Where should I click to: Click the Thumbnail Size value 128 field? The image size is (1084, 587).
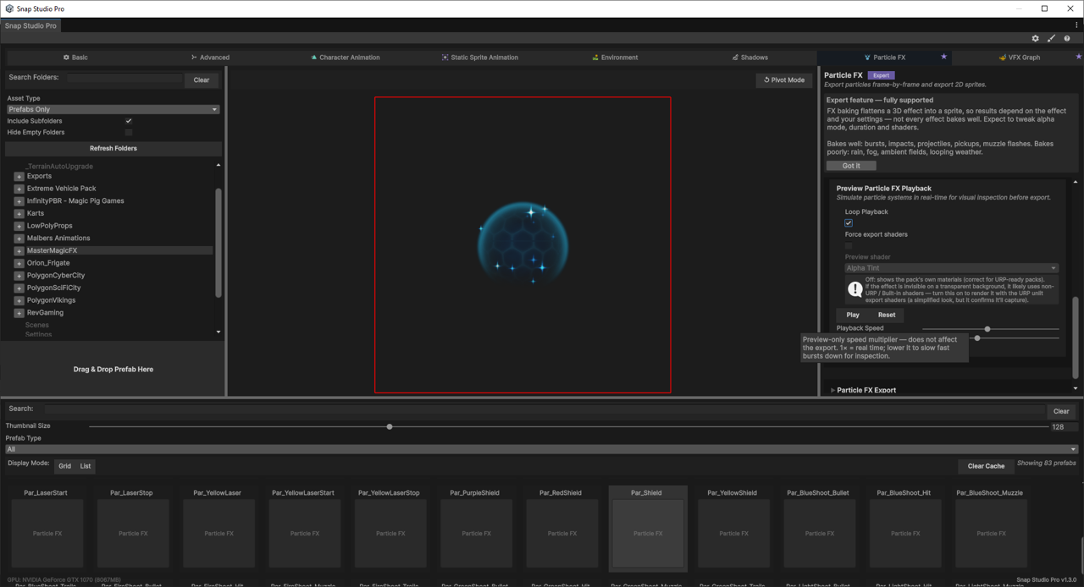click(1063, 427)
